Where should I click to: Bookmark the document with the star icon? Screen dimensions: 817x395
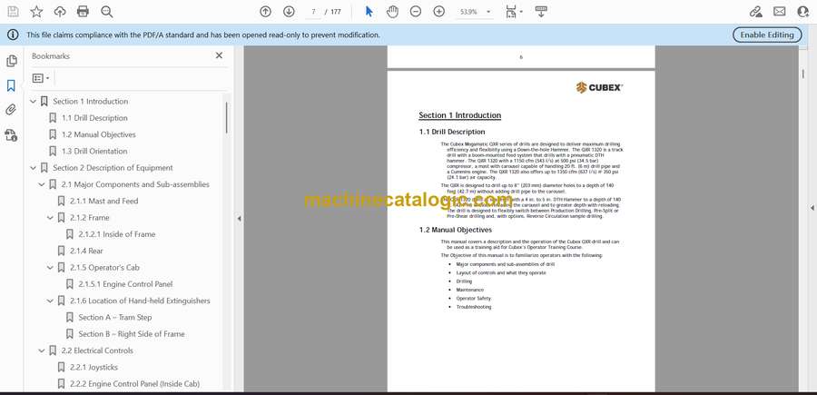36,12
